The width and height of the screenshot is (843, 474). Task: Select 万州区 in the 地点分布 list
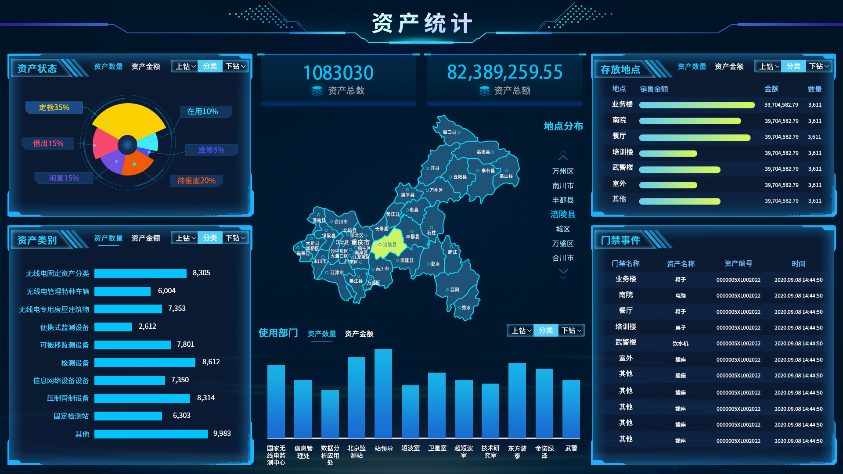point(563,171)
